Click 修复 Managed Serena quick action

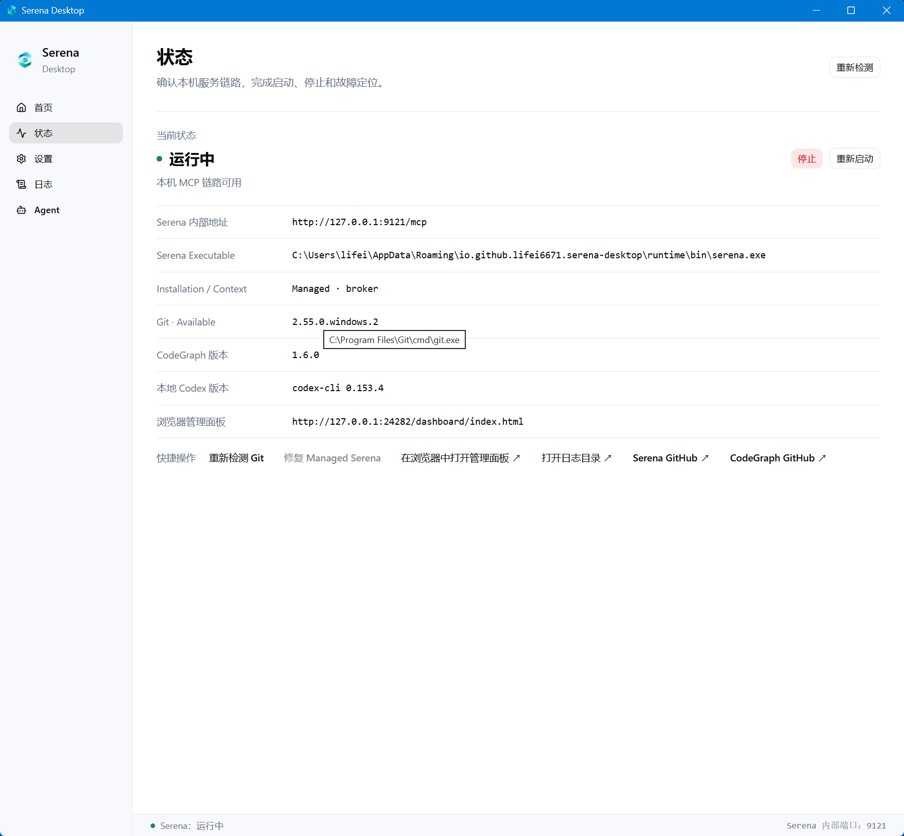332,458
